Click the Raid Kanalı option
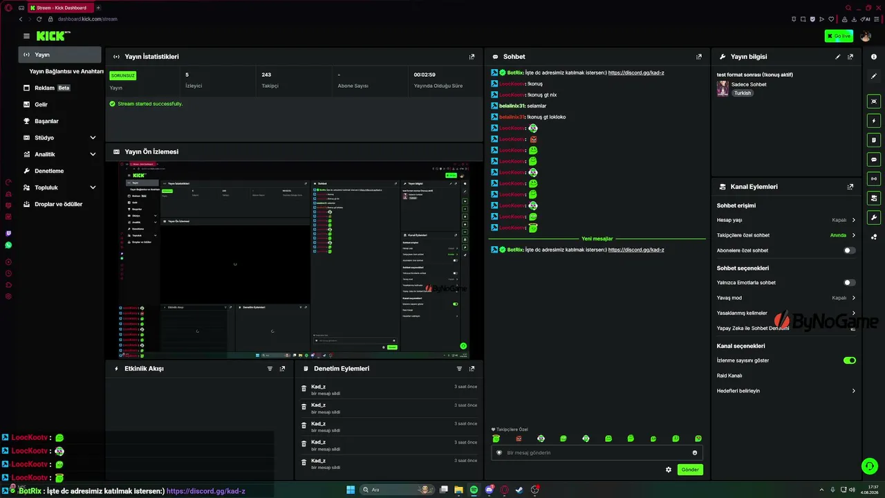Image resolution: width=885 pixels, height=498 pixels. (x=729, y=376)
